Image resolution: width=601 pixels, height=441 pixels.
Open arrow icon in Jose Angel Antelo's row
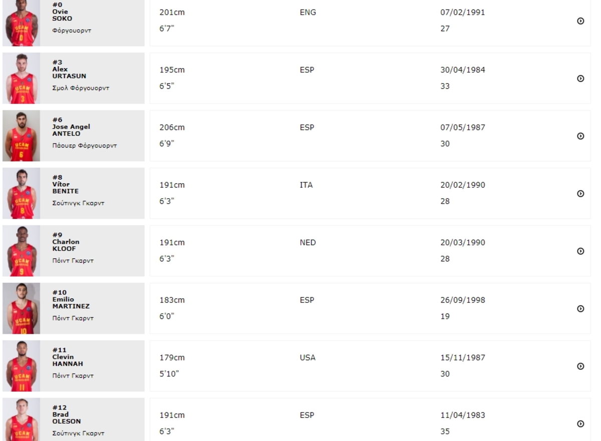point(580,136)
